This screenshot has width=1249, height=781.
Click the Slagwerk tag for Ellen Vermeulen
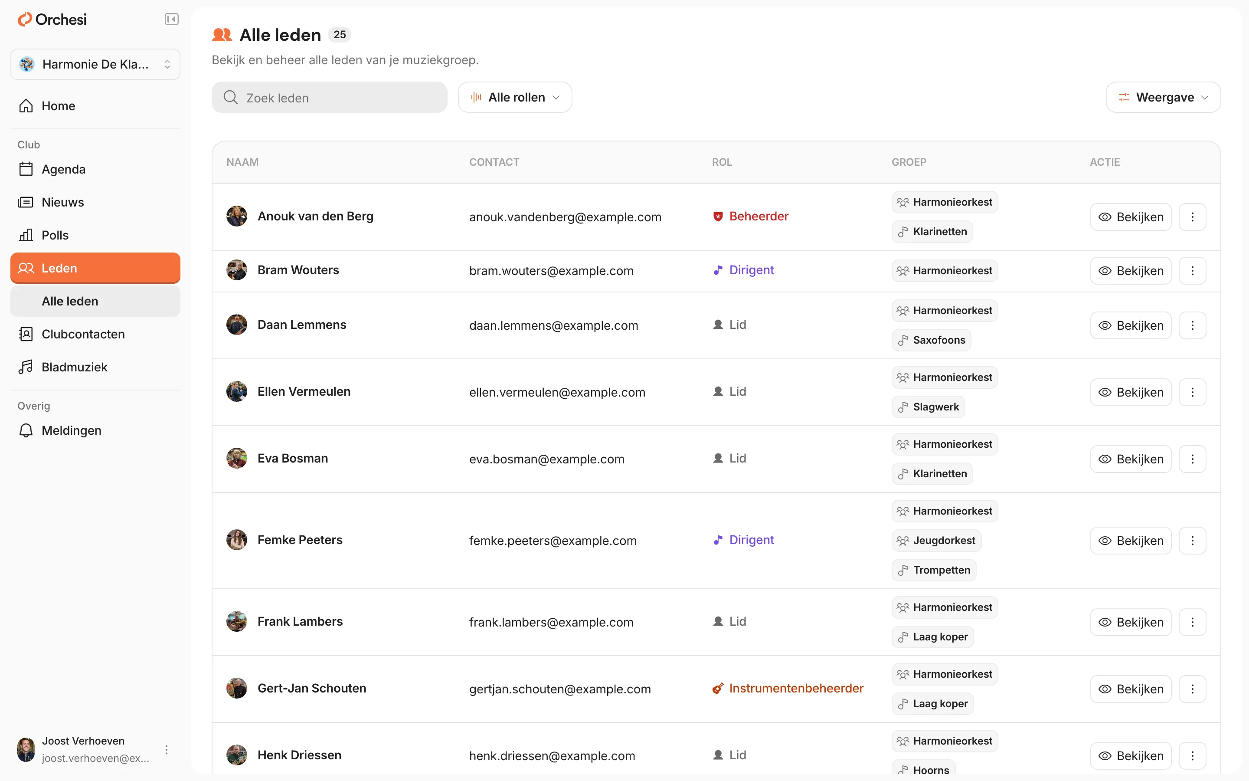coord(928,407)
